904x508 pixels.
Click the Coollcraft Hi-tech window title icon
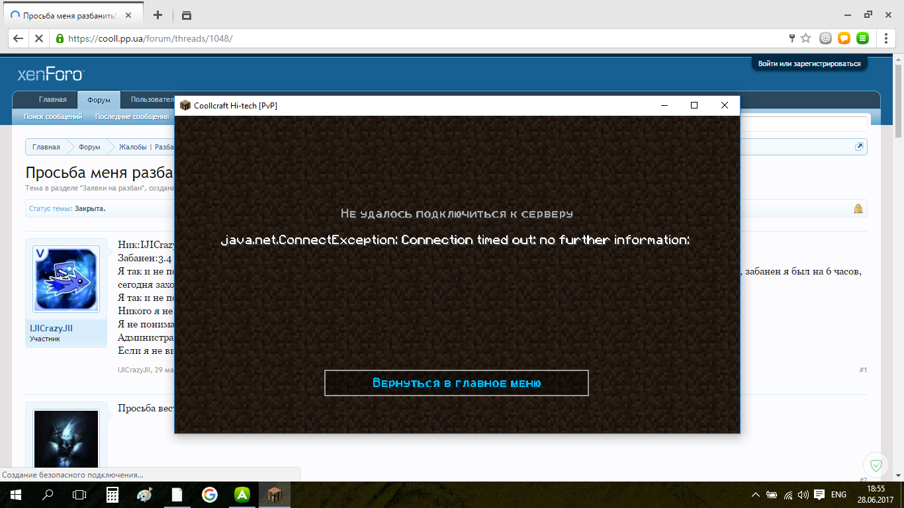click(x=185, y=105)
